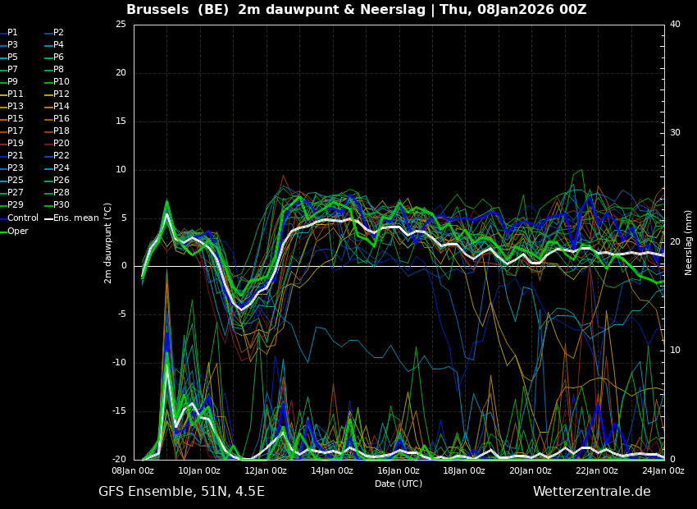This screenshot has height=509, width=697.
Task: Click the -20 tick on dauwpunt axis
Action: (x=120, y=459)
